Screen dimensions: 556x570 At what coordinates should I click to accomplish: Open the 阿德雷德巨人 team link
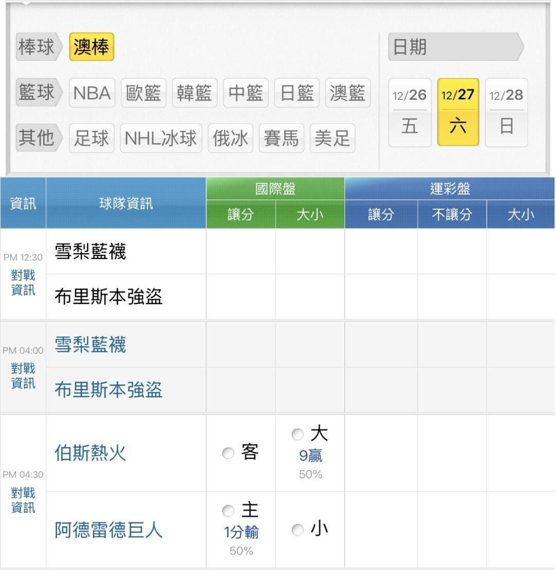point(109,530)
